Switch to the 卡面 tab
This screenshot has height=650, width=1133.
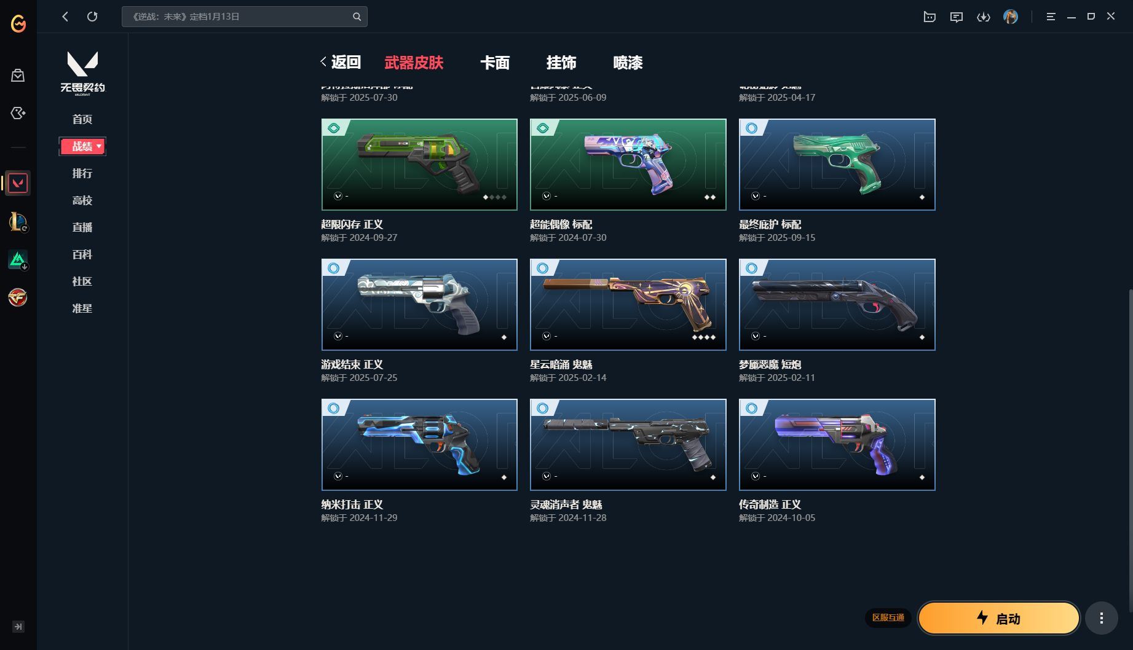pyautogui.click(x=495, y=63)
